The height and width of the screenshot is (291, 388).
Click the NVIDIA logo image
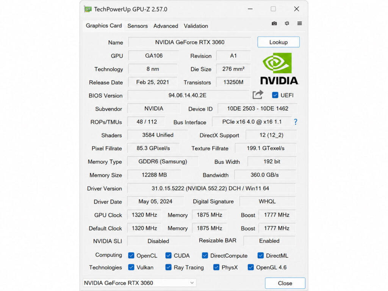coord(279,69)
